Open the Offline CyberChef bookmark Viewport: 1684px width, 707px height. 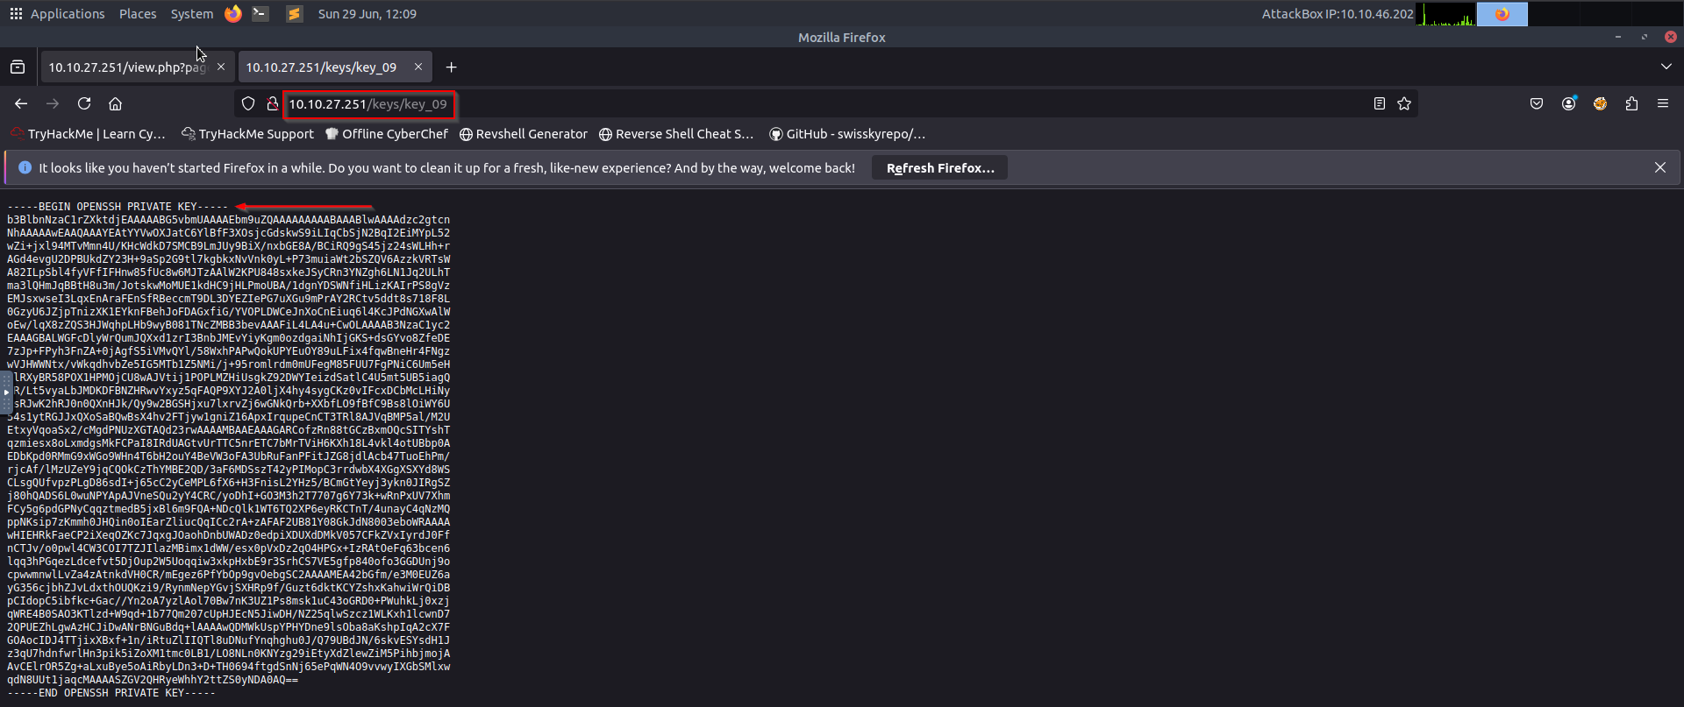(x=387, y=134)
